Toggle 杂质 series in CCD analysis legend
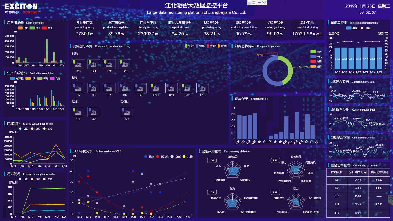393x221 pixels. point(176,157)
